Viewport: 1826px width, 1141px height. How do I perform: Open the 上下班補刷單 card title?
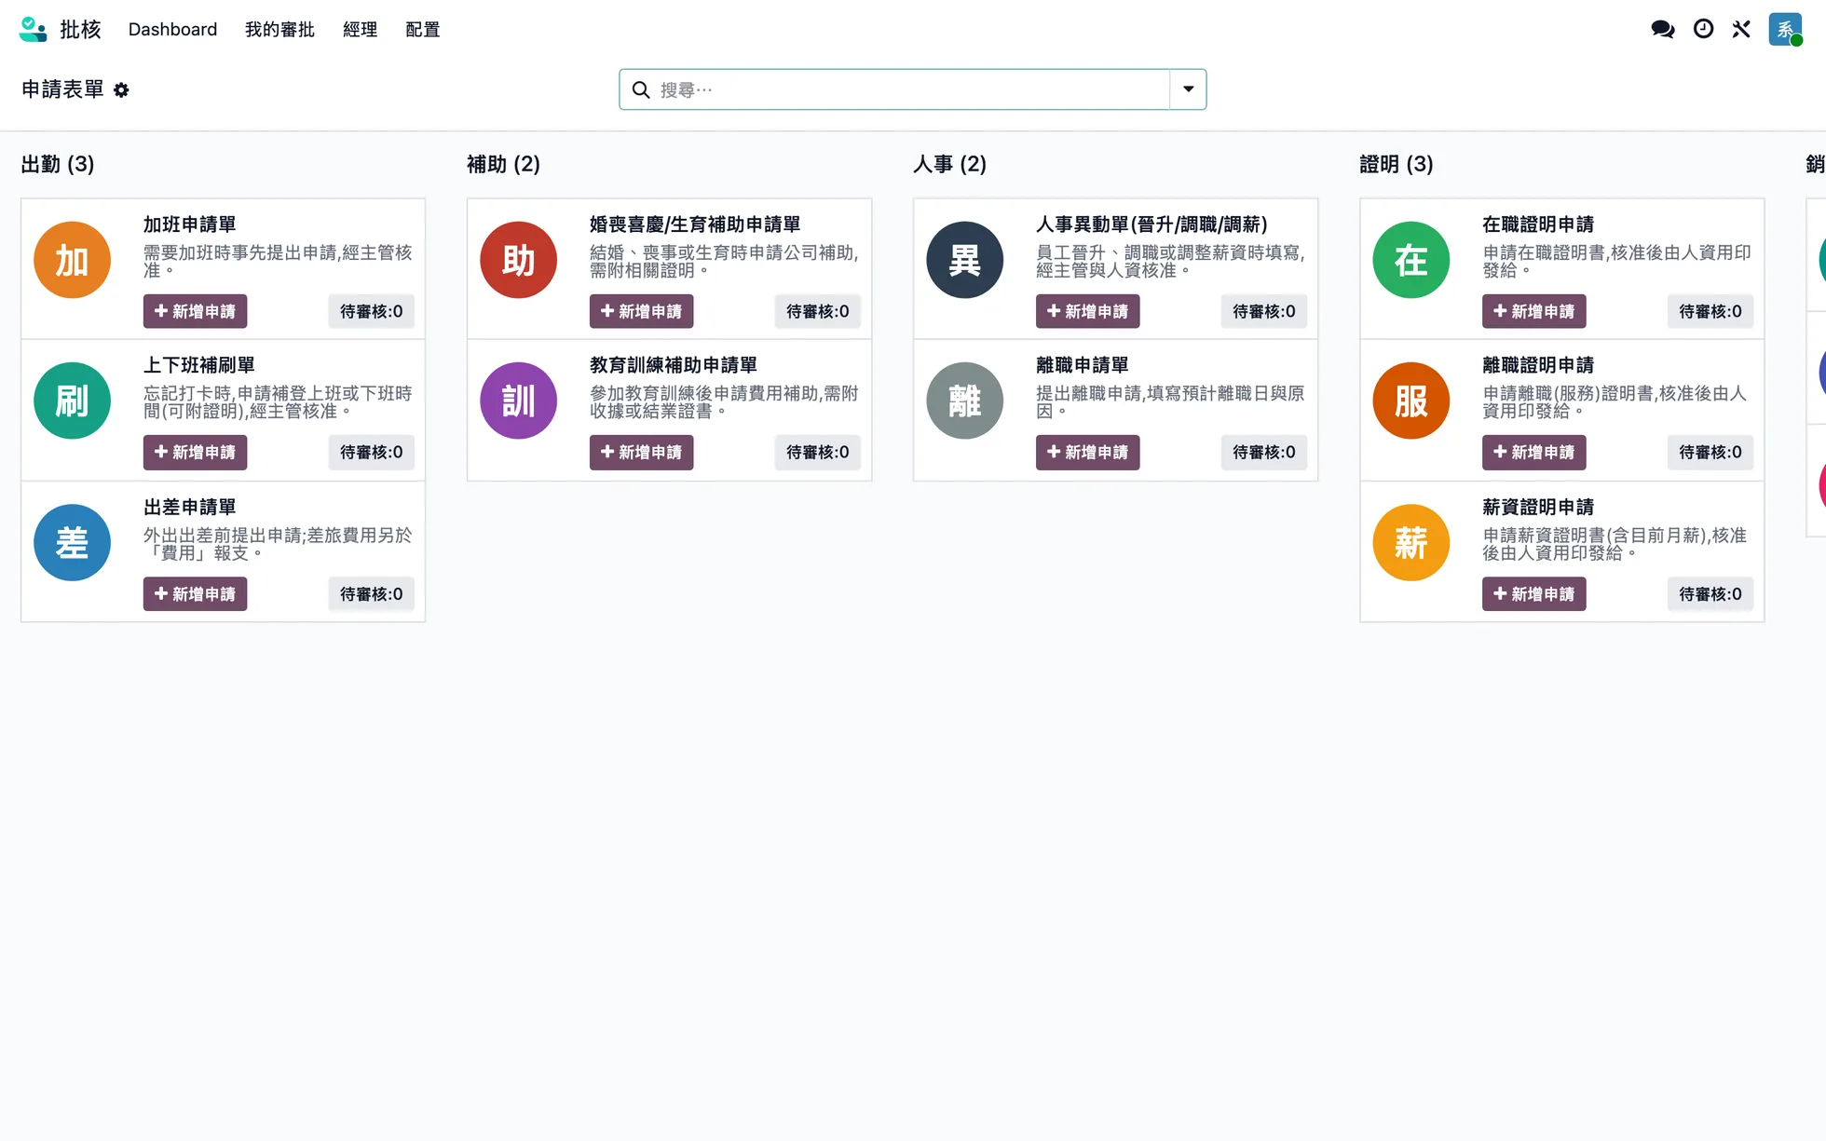199,365
